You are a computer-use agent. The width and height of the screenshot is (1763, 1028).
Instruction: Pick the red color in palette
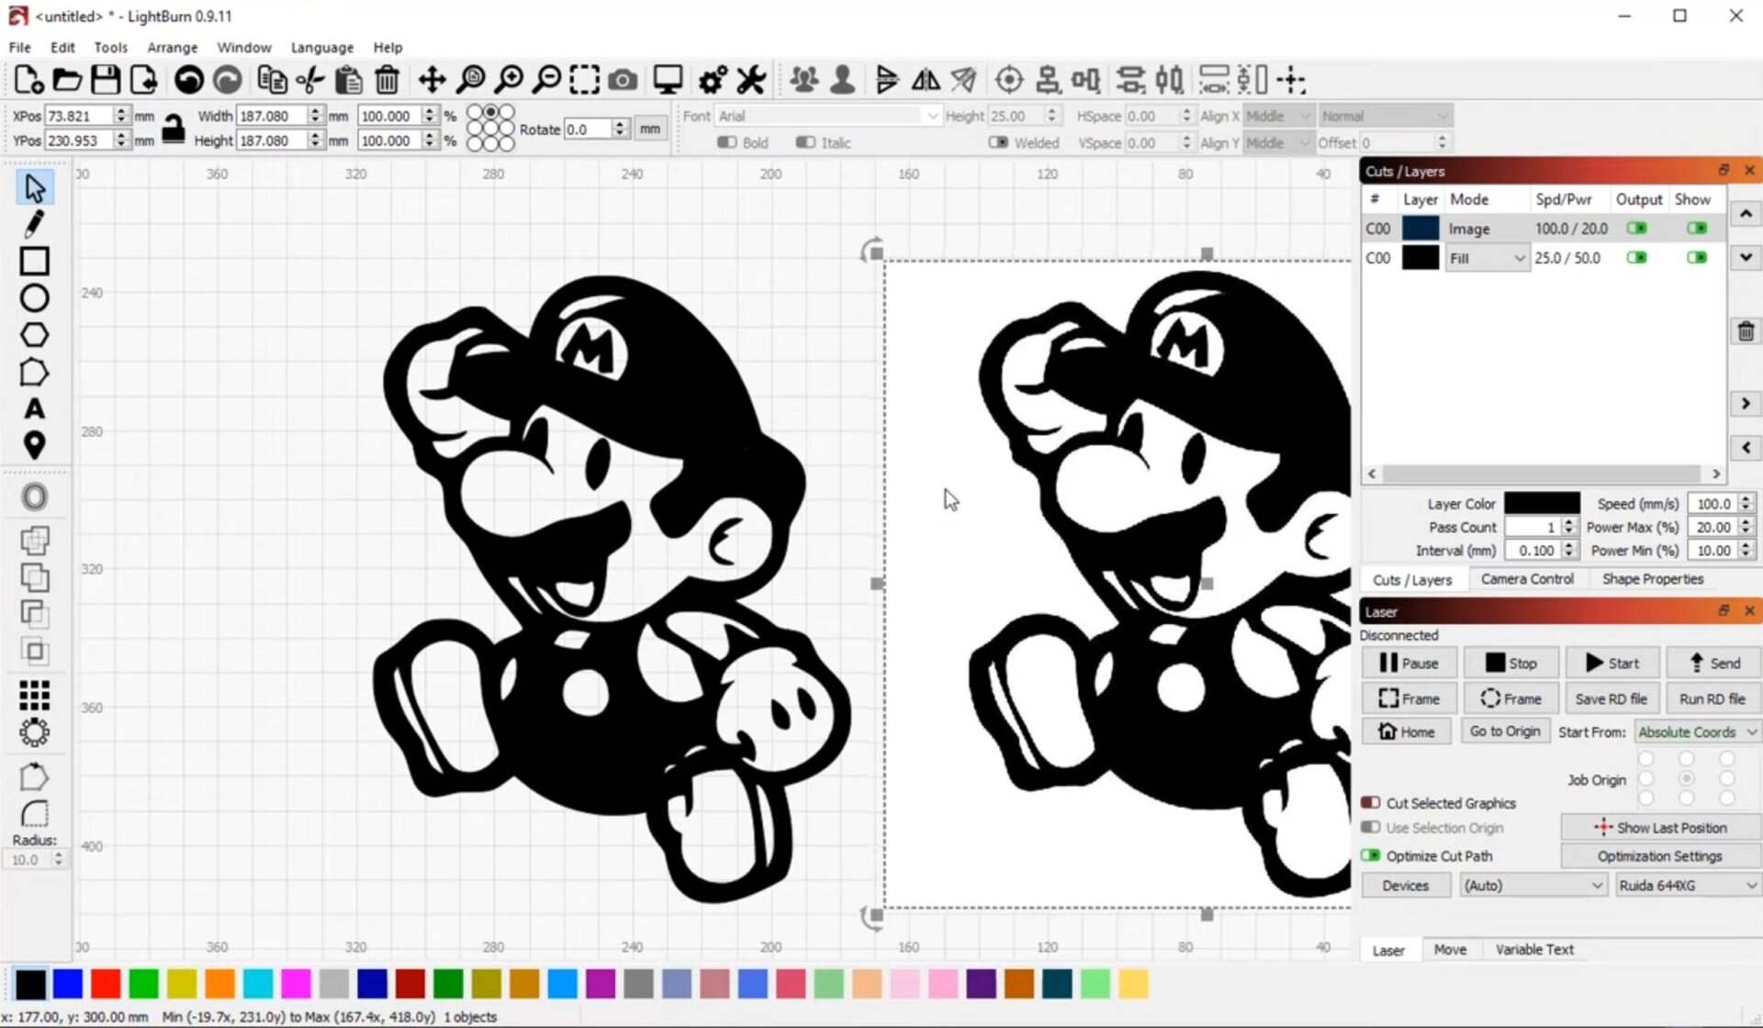(x=106, y=984)
